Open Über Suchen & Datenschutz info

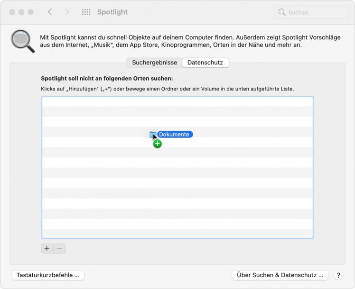coord(280,275)
